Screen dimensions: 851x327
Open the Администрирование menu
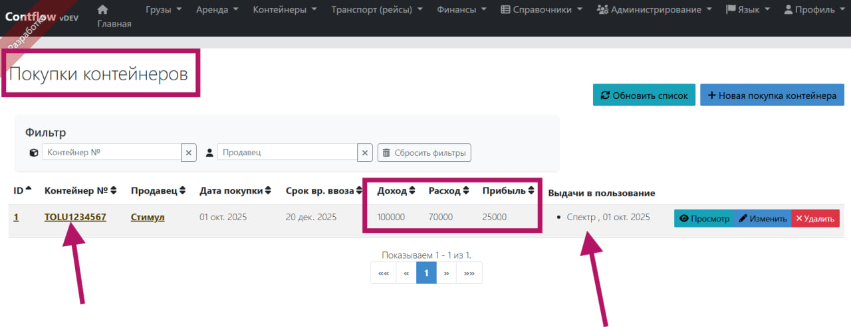[x=654, y=10]
